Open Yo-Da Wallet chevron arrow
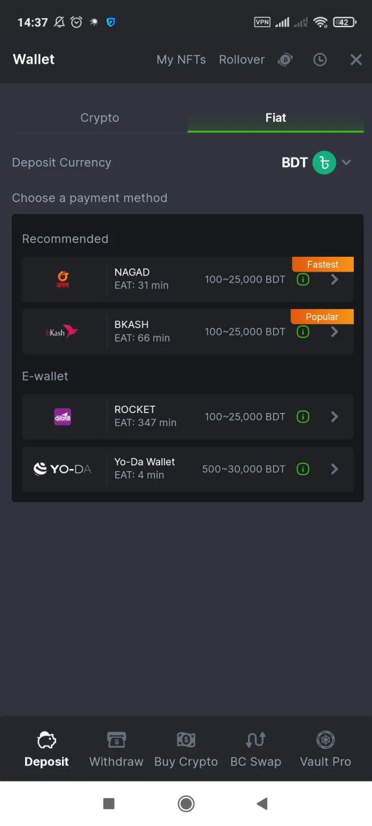The width and height of the screenshot is (372, 826). pyautogui.click(x=335, y=469)
